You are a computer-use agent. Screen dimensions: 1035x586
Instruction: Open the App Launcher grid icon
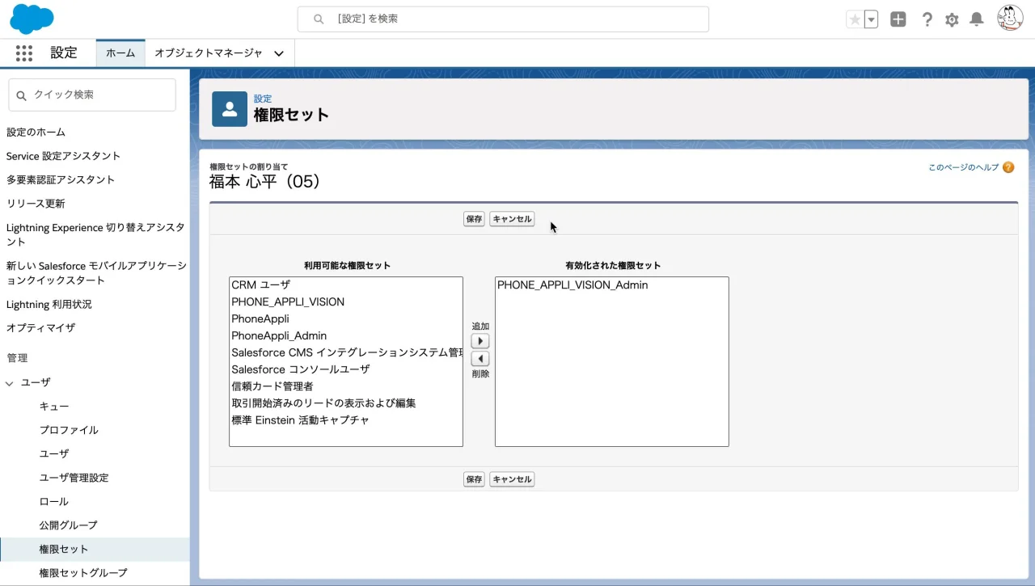[24, 53]
